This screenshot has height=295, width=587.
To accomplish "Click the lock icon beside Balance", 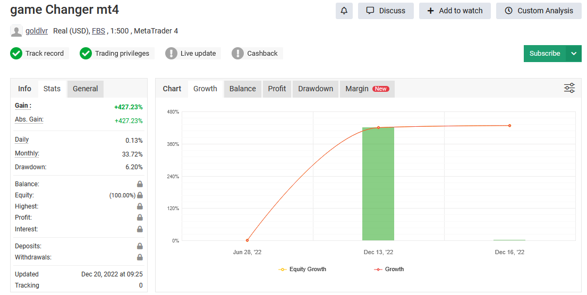I will tap(140, 184).
